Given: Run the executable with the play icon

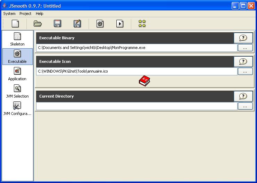Looking at the screenshot, I should tap(120, 24).
